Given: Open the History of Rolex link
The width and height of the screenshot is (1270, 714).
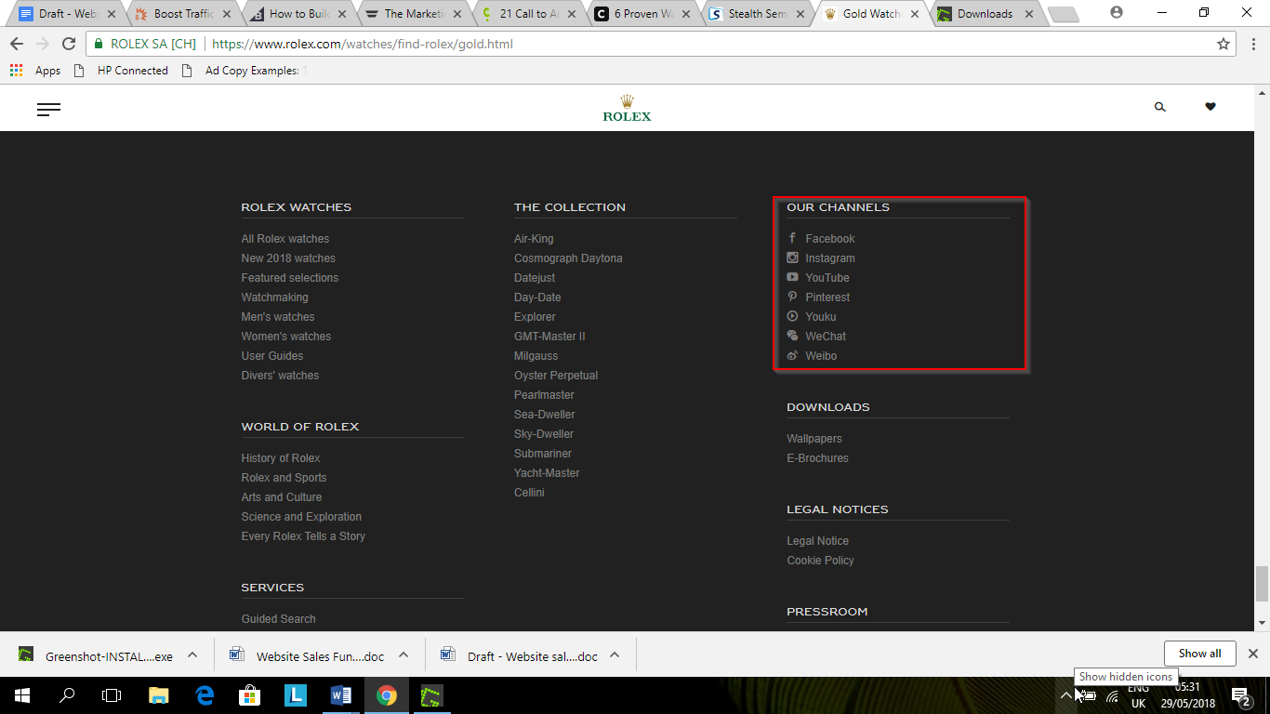Looking at the screenshot, I should point(281,458).
